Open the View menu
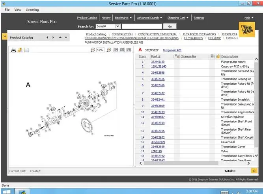 (18, 10)
